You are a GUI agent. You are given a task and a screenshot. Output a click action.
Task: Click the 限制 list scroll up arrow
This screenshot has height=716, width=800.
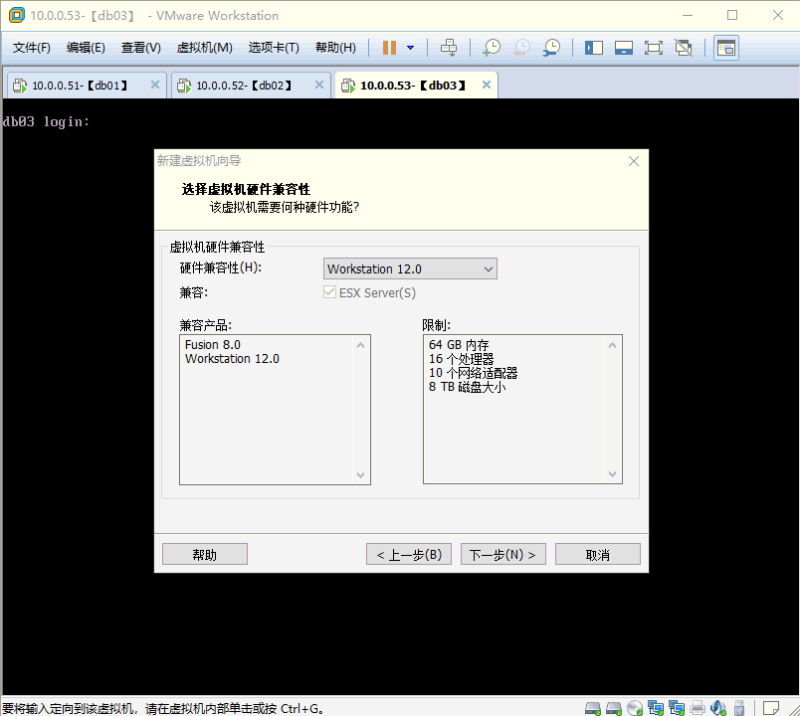tap(612, 345)
